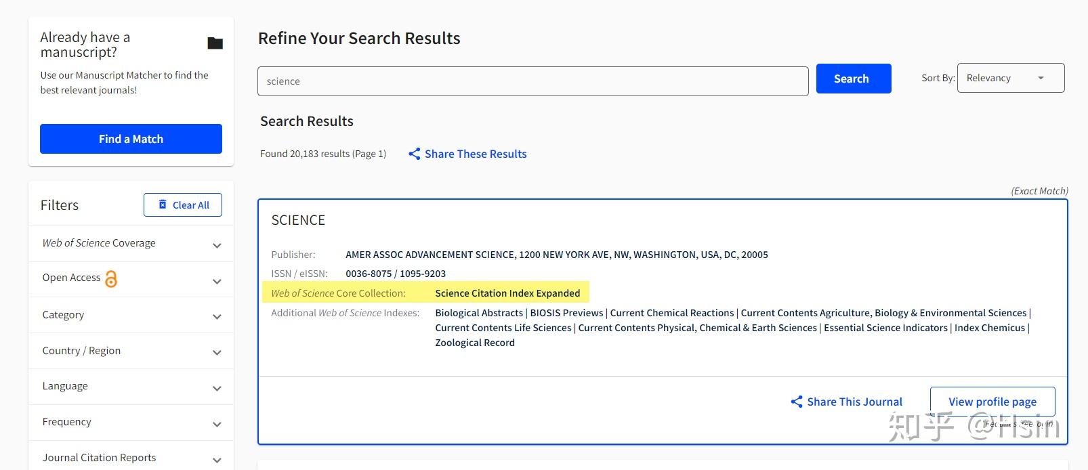
Task: Expand the Web of Science Coverage filter
Action: point(217,245)
